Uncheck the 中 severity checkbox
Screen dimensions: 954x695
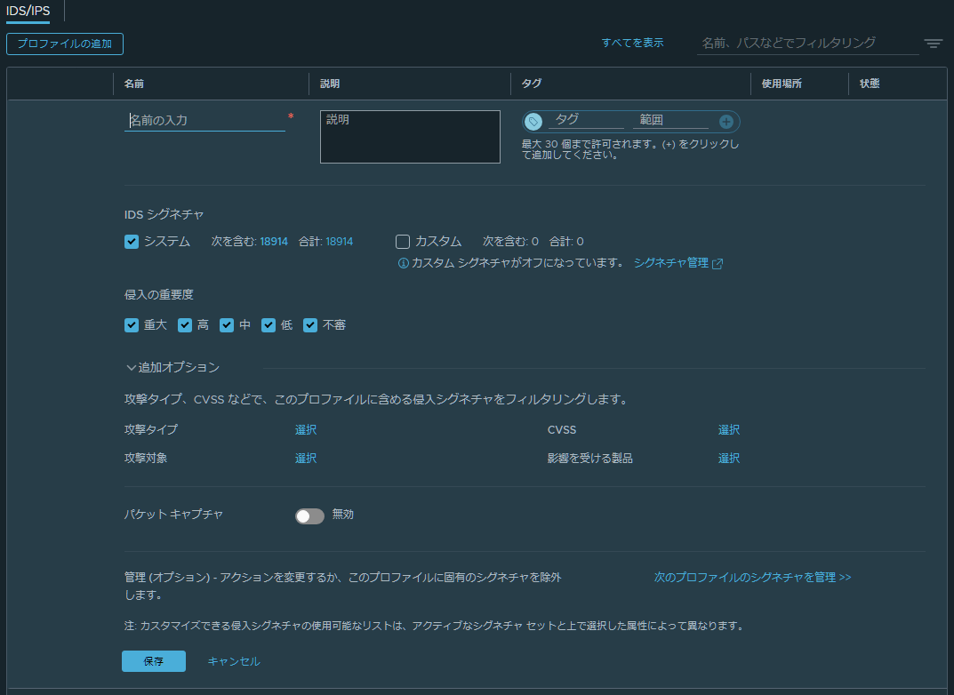click(x=227, y=325)
